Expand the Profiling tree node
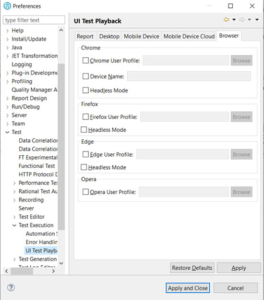 (x=7, y=82)
